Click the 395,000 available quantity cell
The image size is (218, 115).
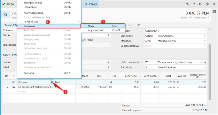click(x=83, y=87)
